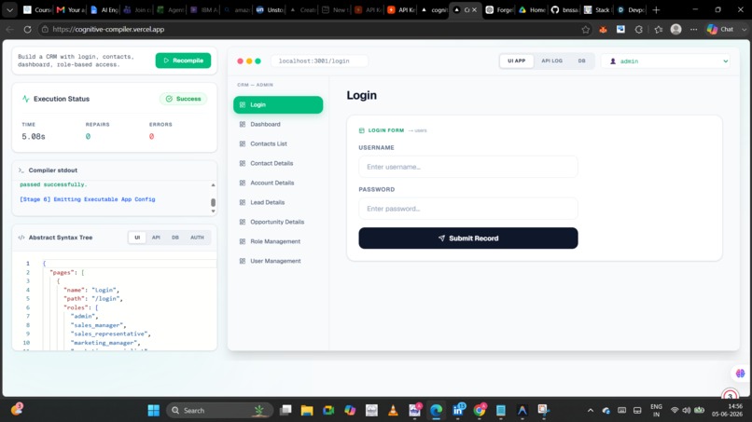Click the TIME value 5.08s
The height and width of the screenshot is (422, 752).
click(34, 137)
